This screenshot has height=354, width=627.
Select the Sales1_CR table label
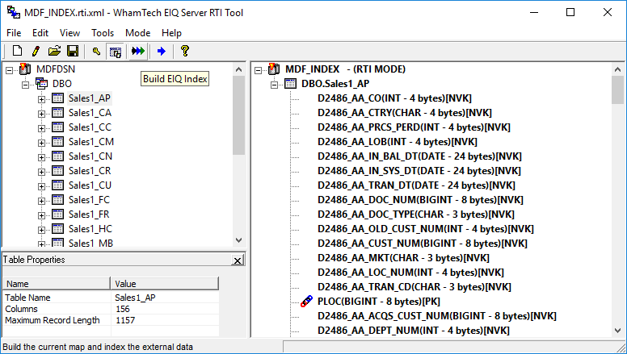point(90,171)
